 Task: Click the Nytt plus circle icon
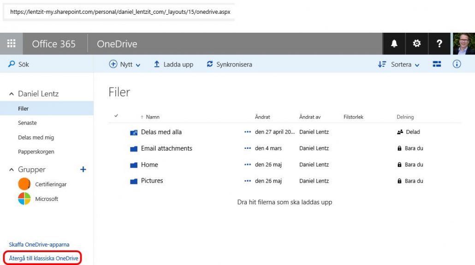click(x=113, y=64)
